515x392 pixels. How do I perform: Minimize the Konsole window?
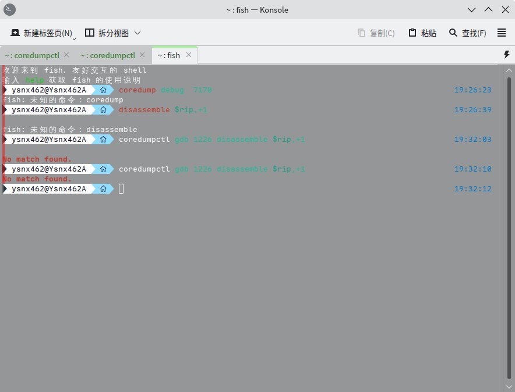point(471,10)
